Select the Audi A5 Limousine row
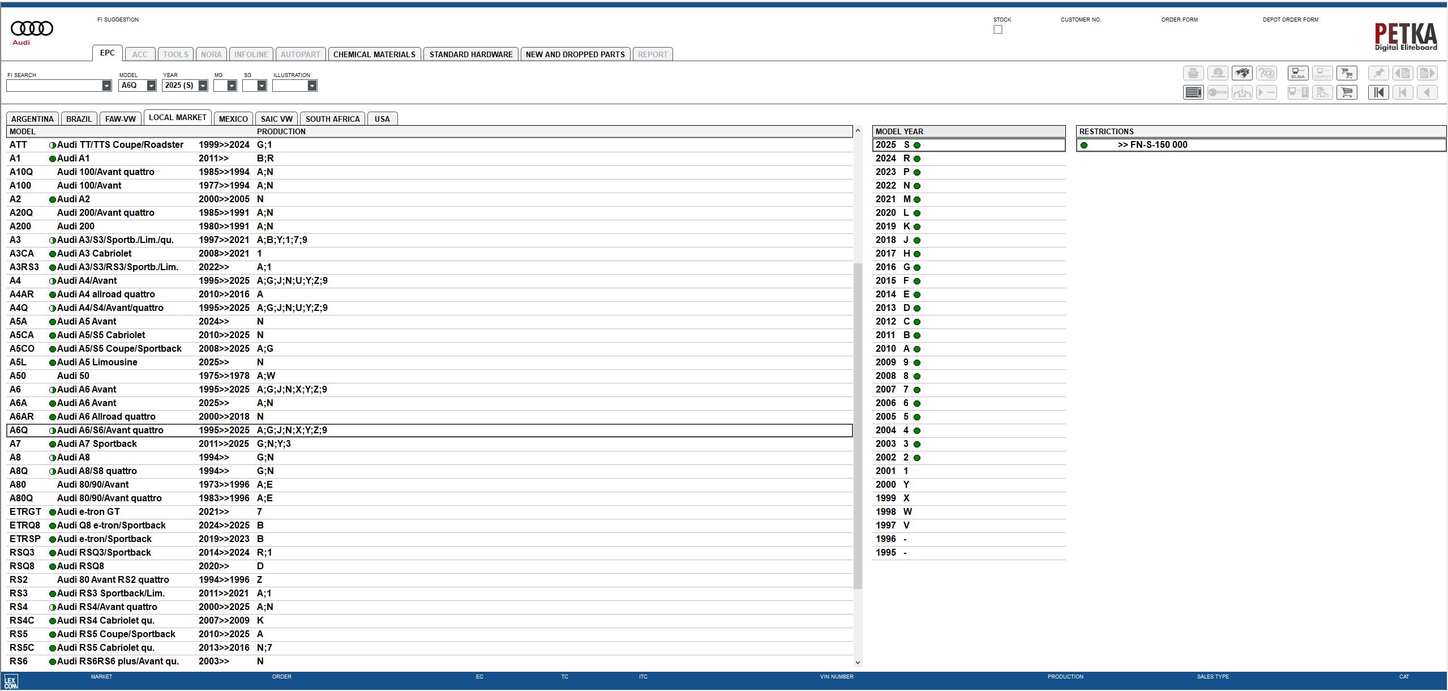 tap(430, 362)
